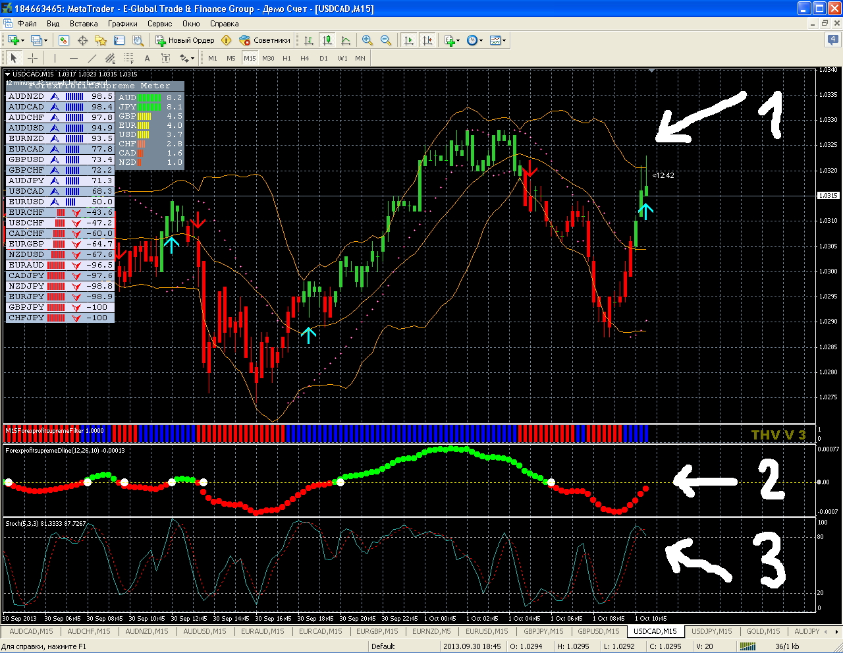
Task: Show the Market Watch window
Action: pyautogui.click(x=64, y=40)
